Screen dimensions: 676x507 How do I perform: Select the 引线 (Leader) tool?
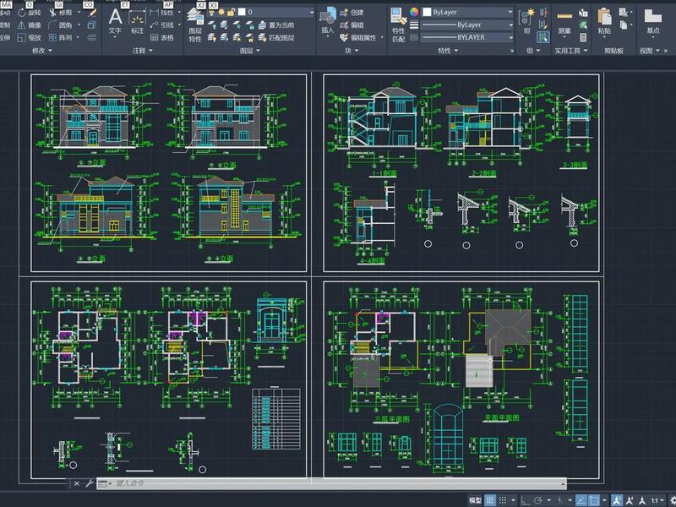pyautogui.click(x=161, y=25)
